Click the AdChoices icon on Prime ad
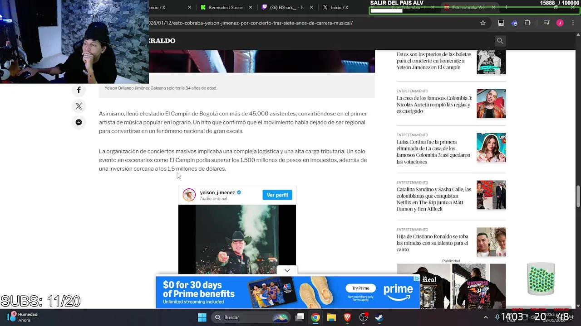Viewport: 581px width, 326px height. coord(417,278)
